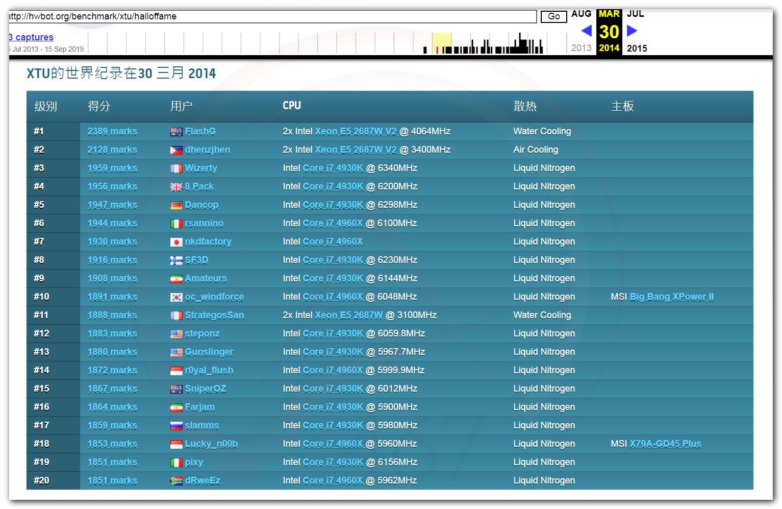Click the US flag beside Gunslinger
Image resolution: width=782 pixels, height=509 pixels.
click(176, 352)
